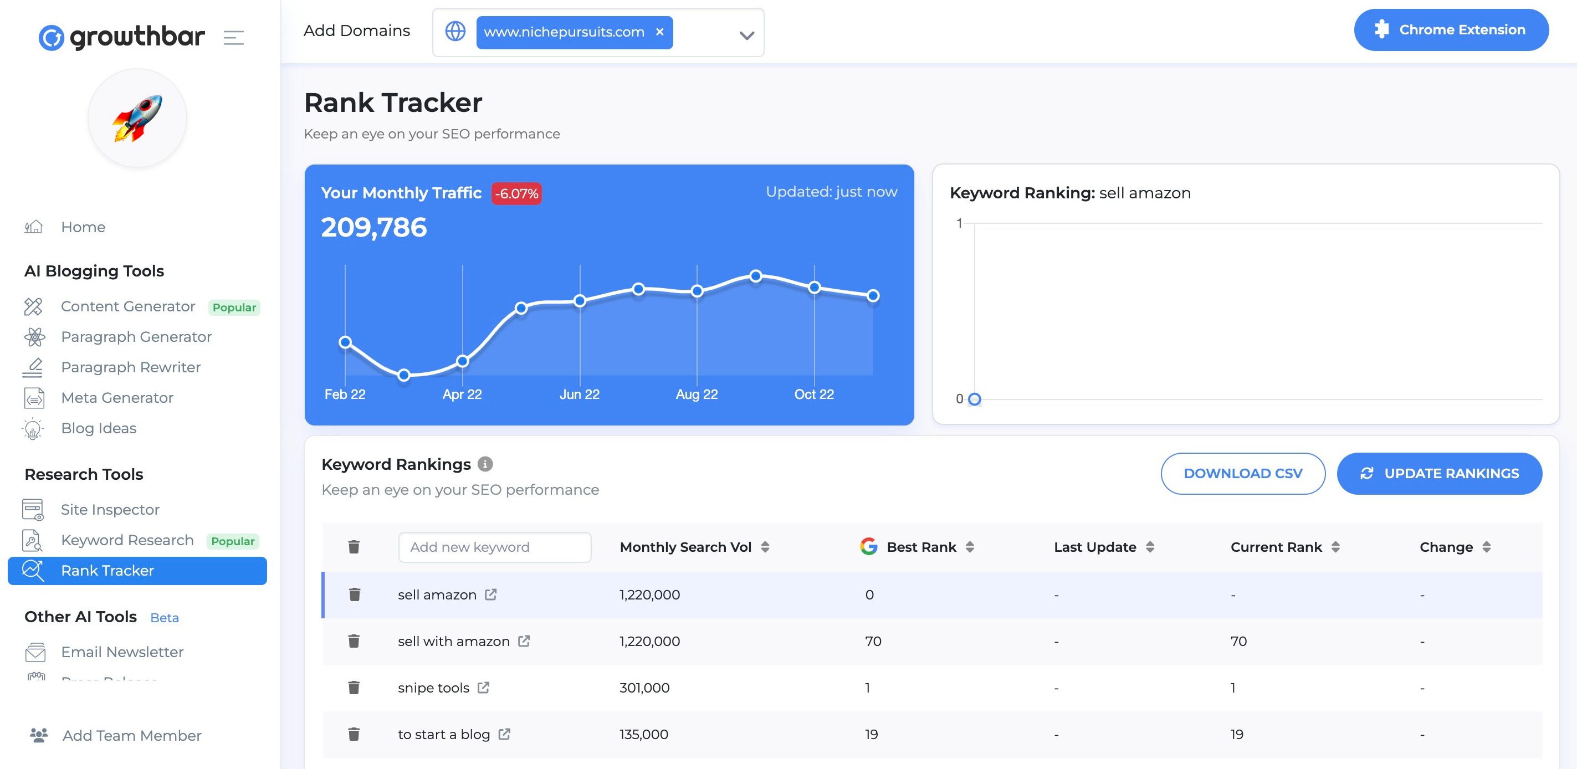The width and height of the screenshot is (1577, 769).
Task: Collapse sidebar with hamburger menu icon
Action: pos(233,37)
